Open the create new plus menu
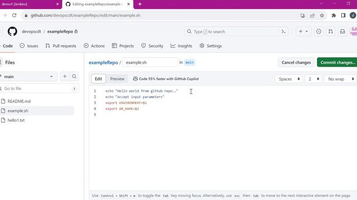The width and height of the screenshot is (357, 200). click(x=303, y=32)
